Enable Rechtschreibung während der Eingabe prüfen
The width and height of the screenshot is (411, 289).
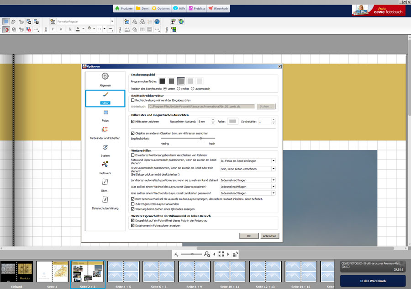pyautogui.click(x=133, y=100)
